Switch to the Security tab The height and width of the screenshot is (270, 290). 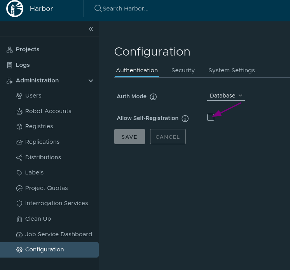click(x=183, y=70)
